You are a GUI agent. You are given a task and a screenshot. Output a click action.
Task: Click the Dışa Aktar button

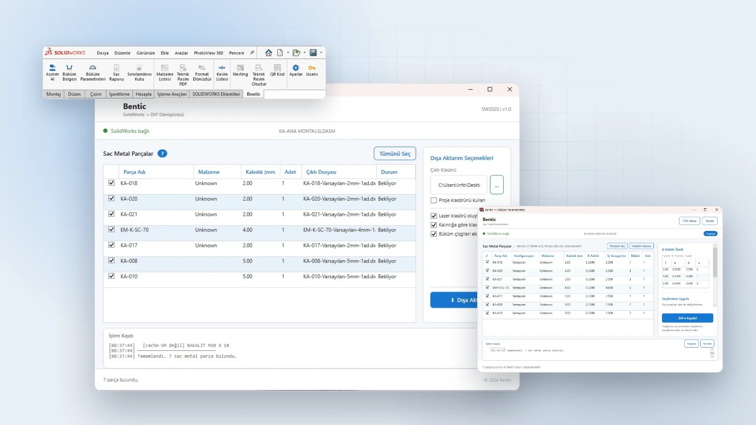pyautogui.click(x=454, y=300)
